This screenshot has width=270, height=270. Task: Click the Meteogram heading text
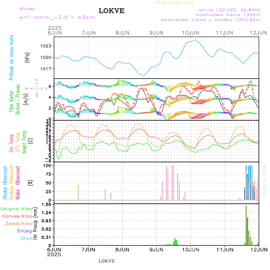point(175,3)
